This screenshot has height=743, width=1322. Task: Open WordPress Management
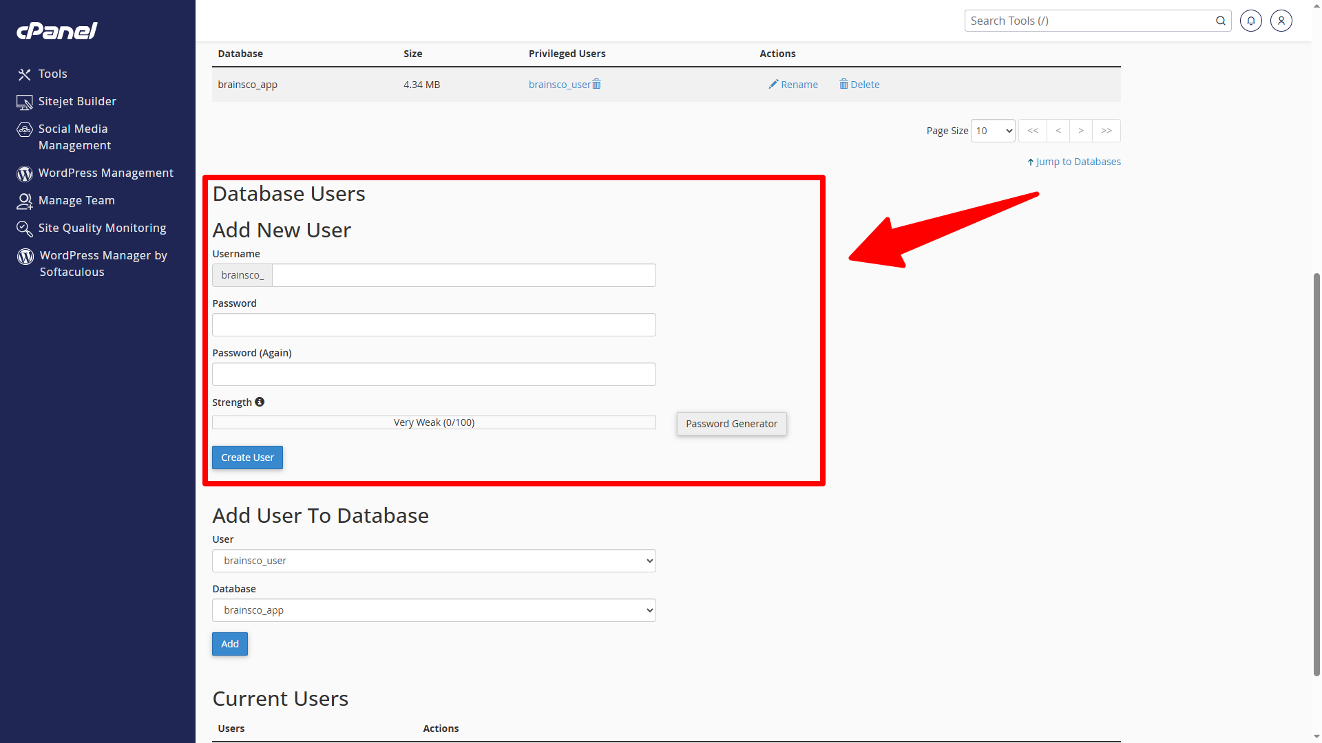[106, 173]
